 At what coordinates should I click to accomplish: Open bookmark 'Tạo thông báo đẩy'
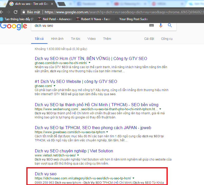[x=17, y=19]
